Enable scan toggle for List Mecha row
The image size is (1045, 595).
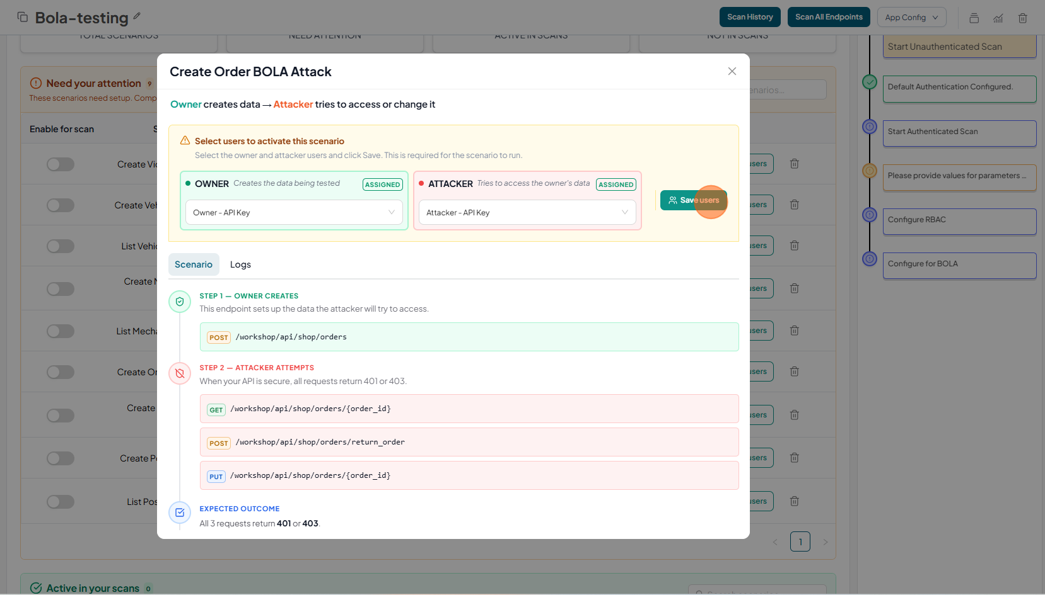61,331
